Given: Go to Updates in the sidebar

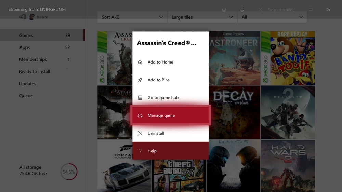Looking at the screenshot, I should click(x=28, y=84).
